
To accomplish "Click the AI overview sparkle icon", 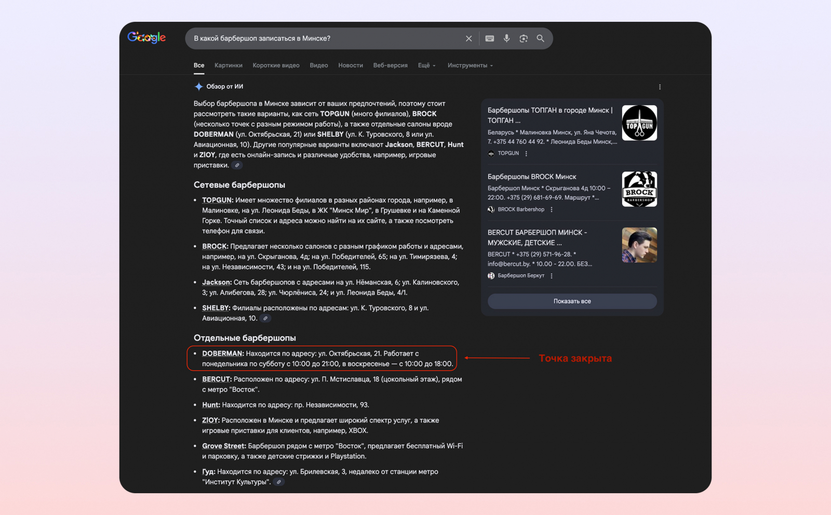I will pos(198,87).
